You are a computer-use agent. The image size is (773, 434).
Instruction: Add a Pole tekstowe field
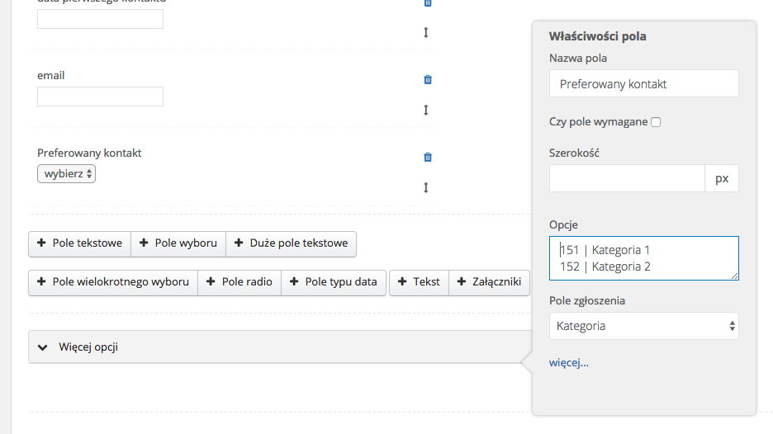[x=79, y=243]
